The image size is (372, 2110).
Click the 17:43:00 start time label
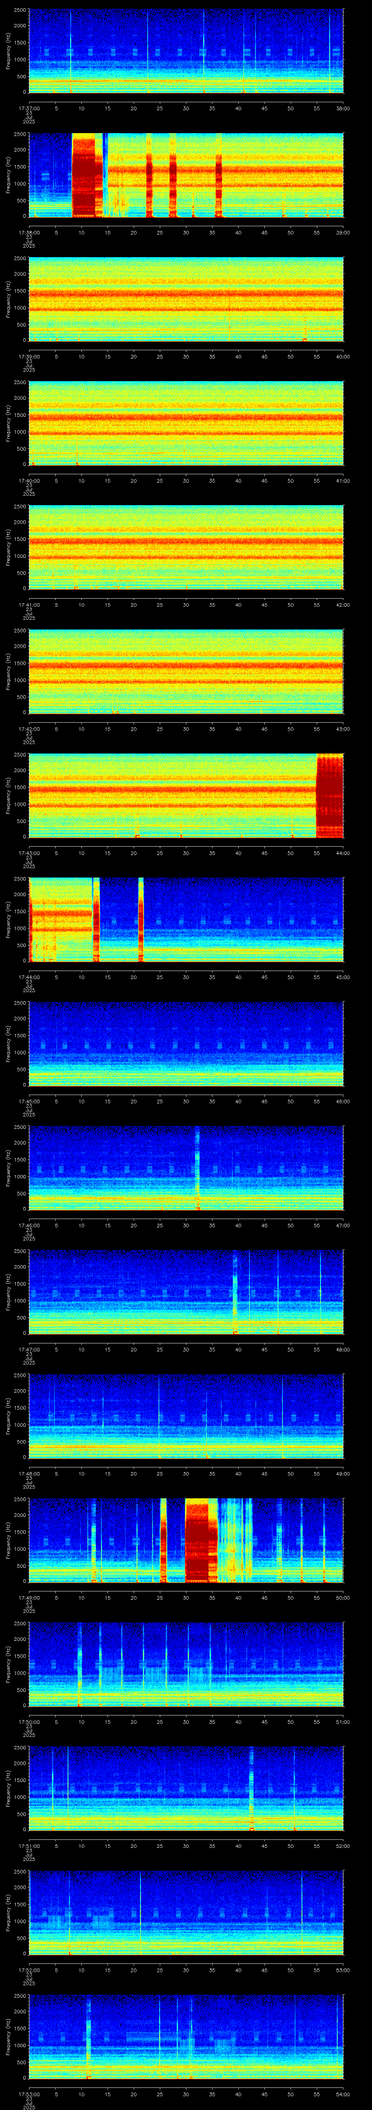click(29, 853)
